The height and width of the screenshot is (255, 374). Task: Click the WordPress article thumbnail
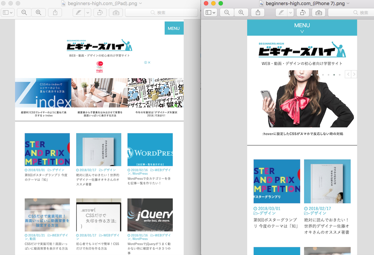coord(150,149)
